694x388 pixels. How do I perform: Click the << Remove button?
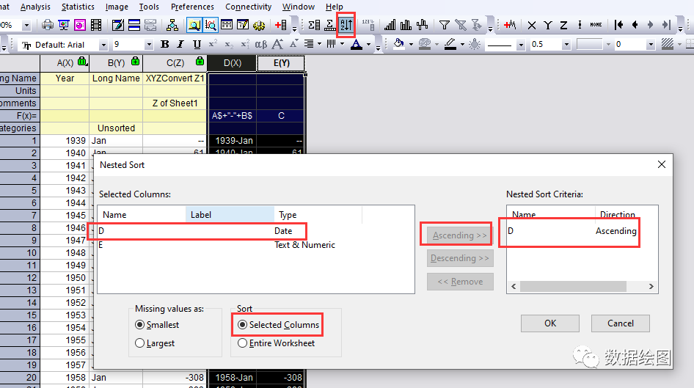460,282
